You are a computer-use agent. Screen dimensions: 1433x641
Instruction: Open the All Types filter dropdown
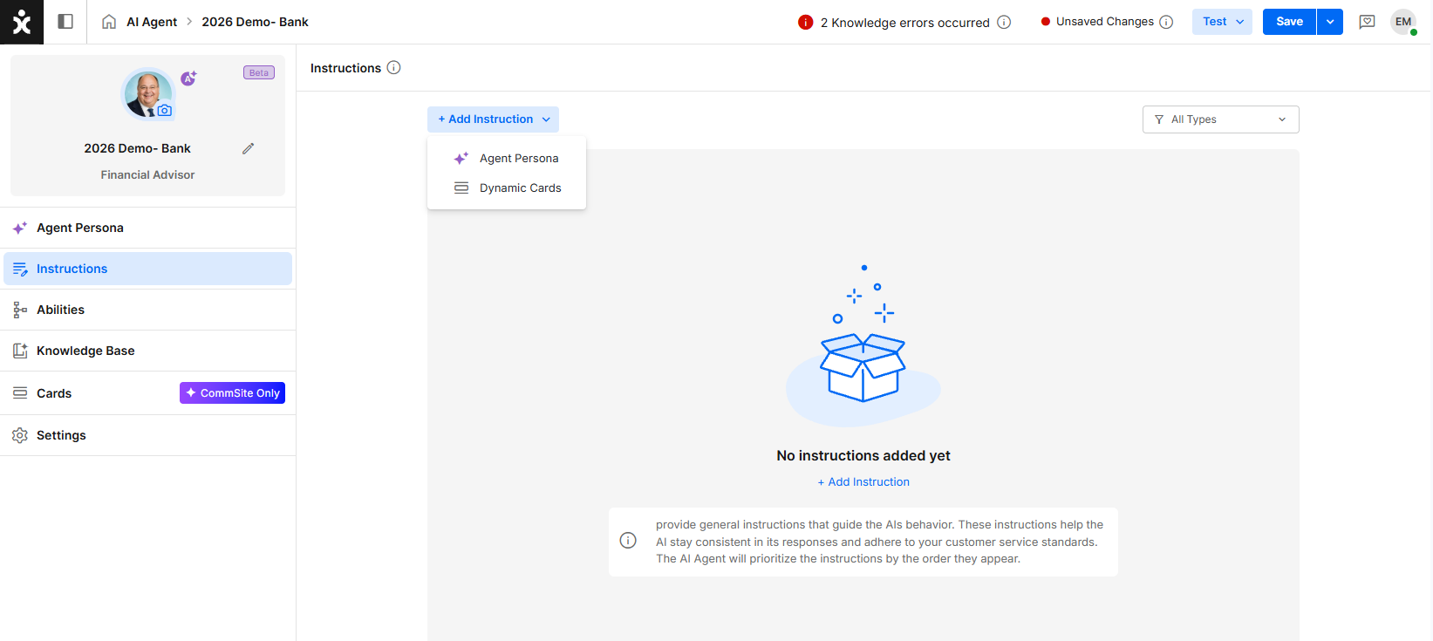click(x=1220, y=119)
